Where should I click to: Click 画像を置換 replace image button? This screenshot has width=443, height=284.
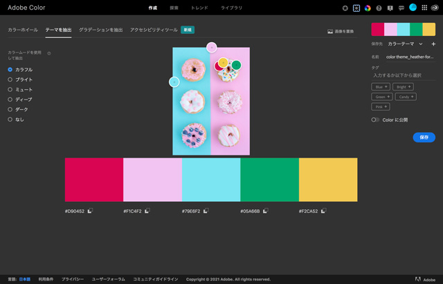341,31
